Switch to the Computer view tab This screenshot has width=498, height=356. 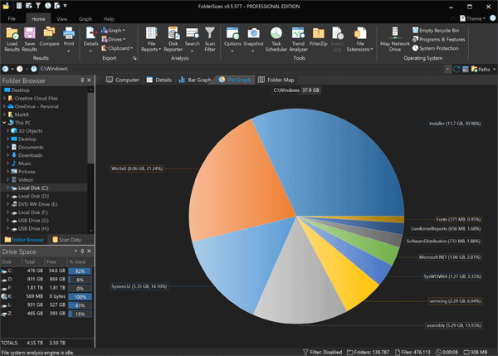[123, 80]
